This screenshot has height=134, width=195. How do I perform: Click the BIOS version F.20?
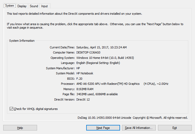(79, 79)
